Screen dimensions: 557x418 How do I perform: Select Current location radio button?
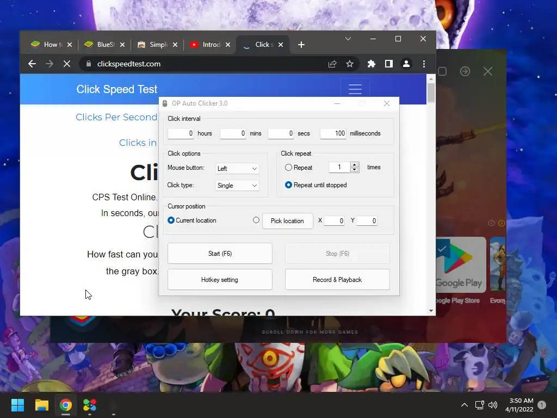[171, 220]
